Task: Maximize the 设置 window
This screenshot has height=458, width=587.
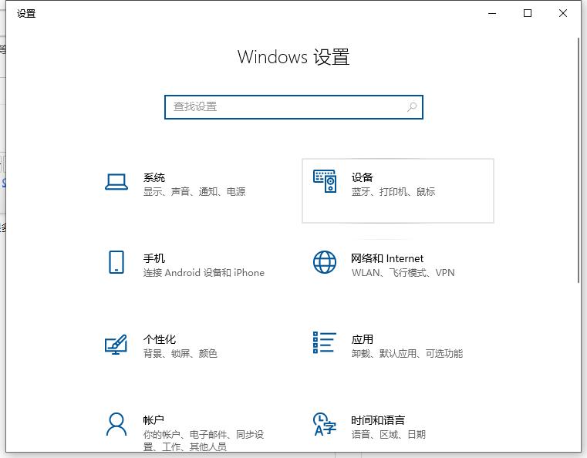Action: pos(528,13)
